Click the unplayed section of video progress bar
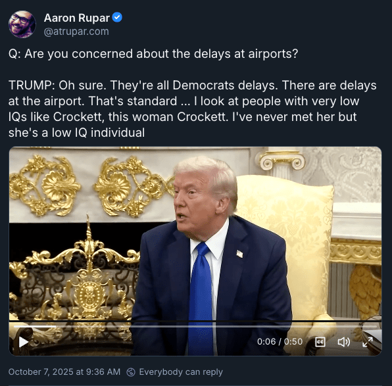 [216, 326]
